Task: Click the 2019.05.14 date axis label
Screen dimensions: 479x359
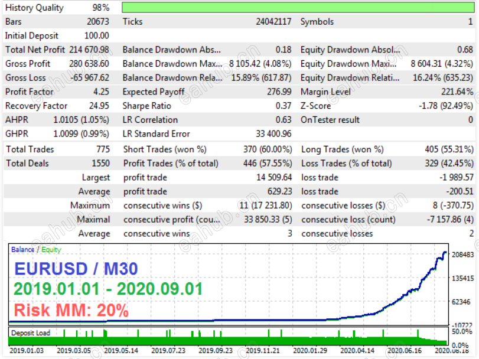Action: click(121, 351)
